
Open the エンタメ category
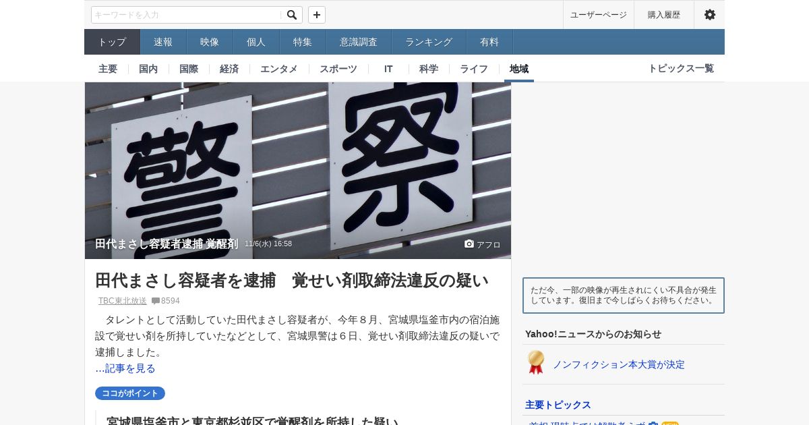(279, 69)
